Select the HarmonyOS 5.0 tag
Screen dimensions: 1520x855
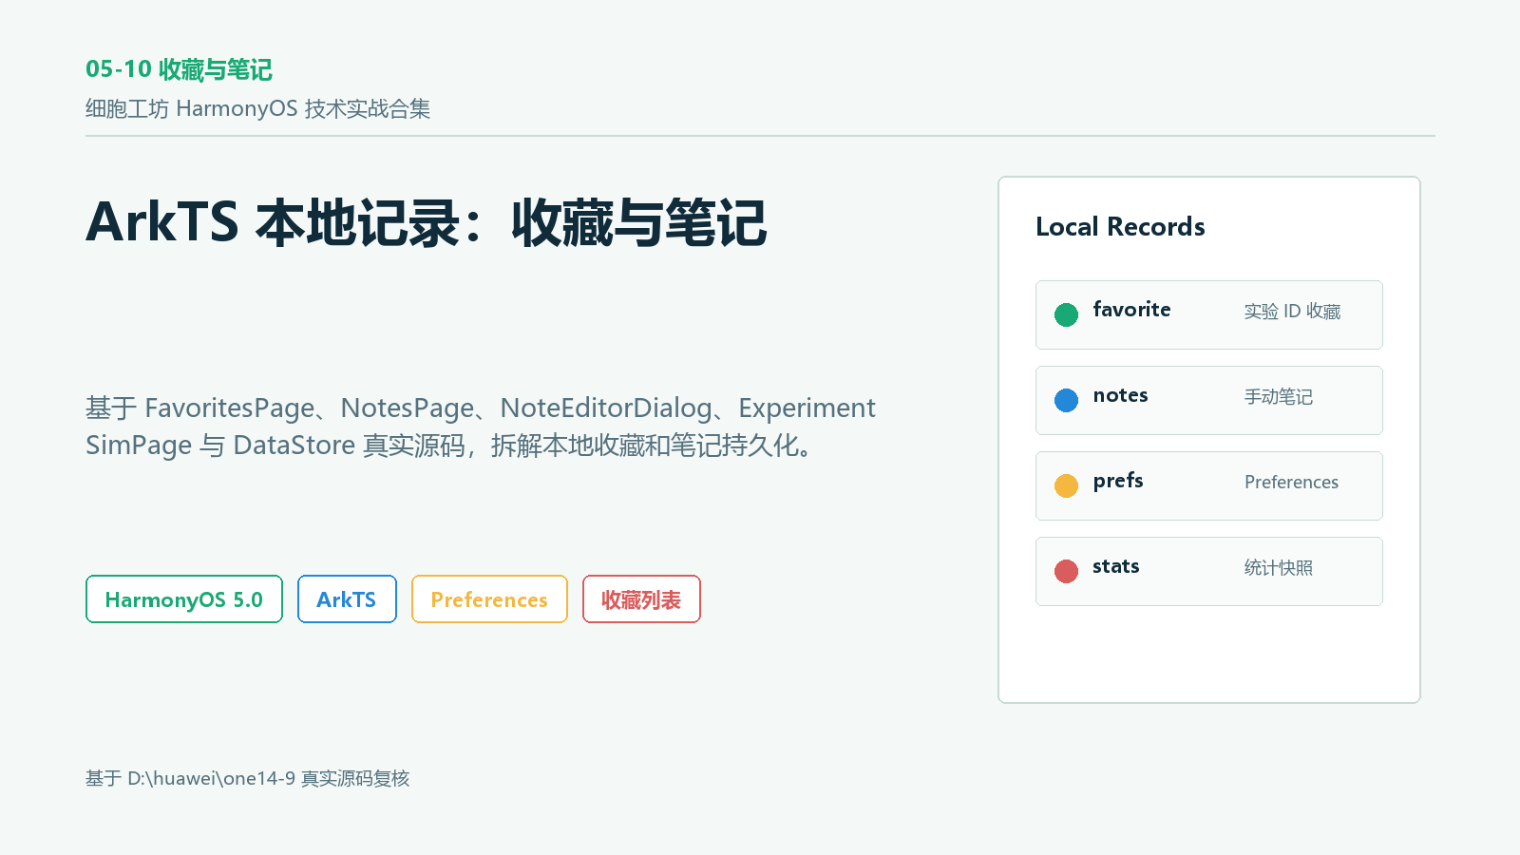tap(184, 599)
